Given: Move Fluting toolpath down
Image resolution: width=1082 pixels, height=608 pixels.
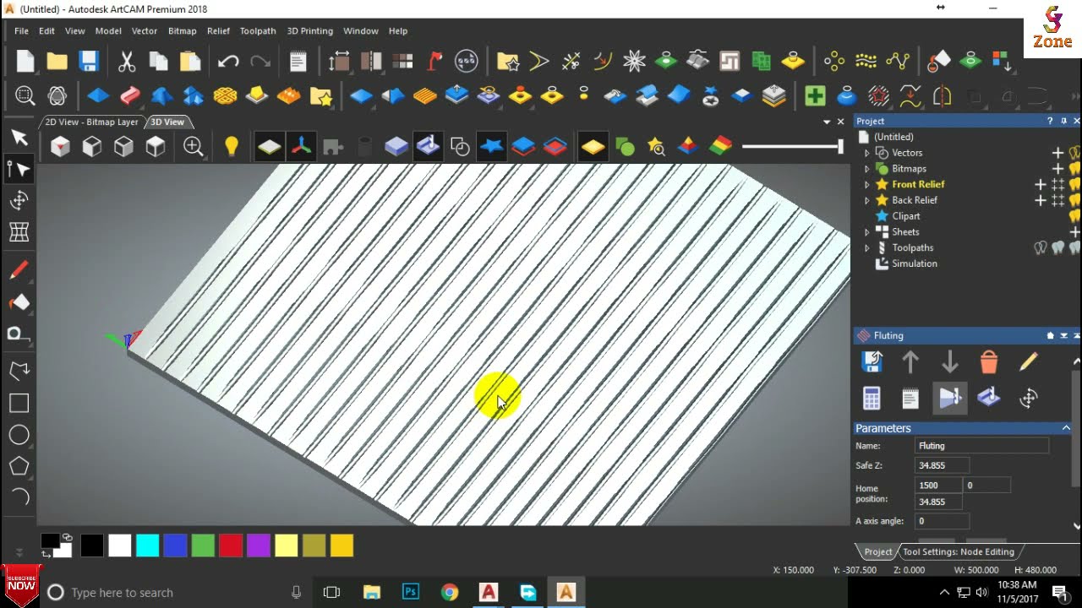Looking at the screenshot, I should point(949,362).
